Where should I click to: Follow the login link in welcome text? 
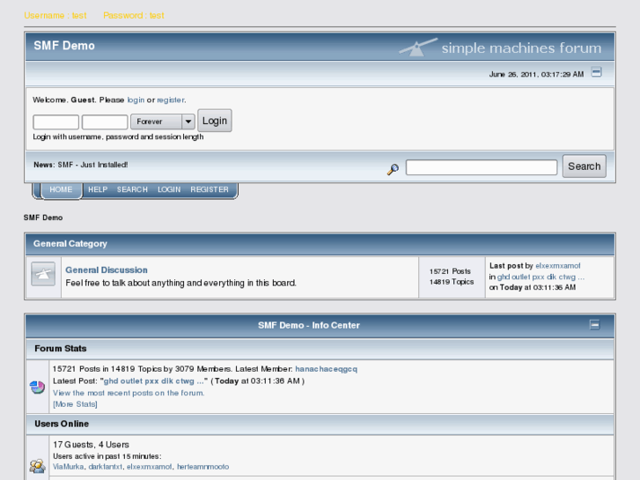click(x=136, y=100)
